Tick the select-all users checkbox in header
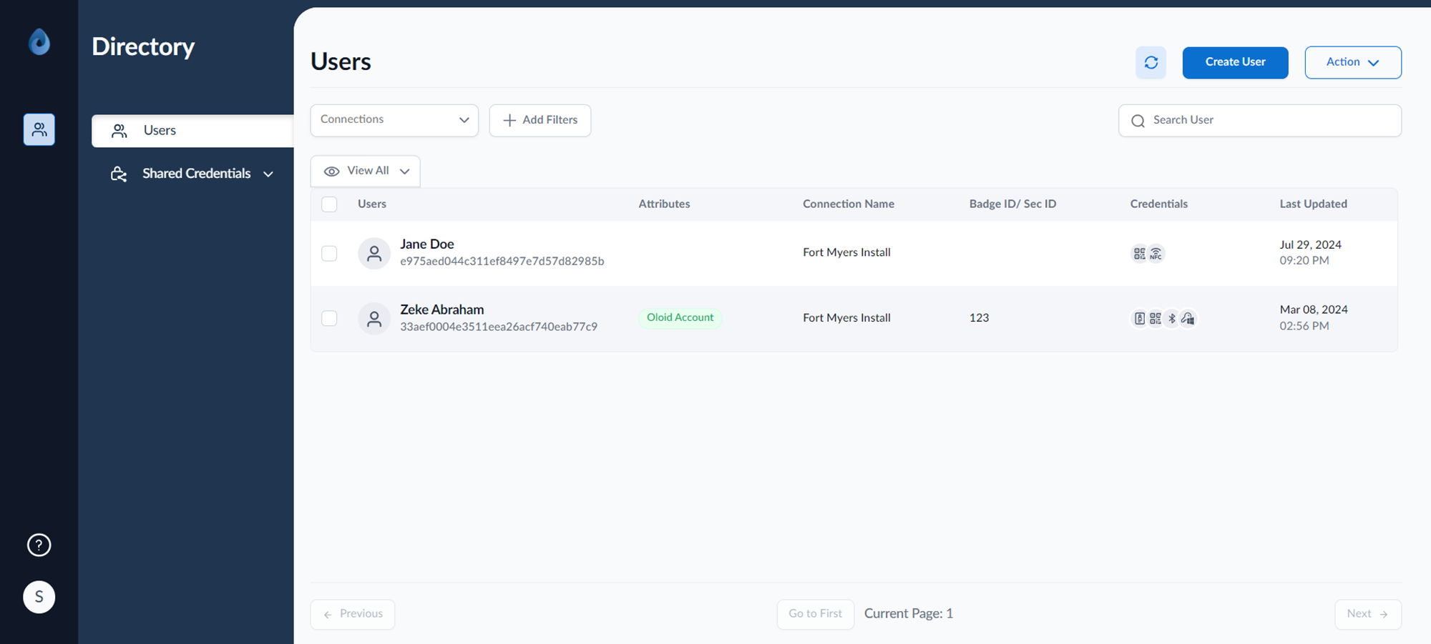Viewport: 1431px width, 644px height. click(329, 204)
